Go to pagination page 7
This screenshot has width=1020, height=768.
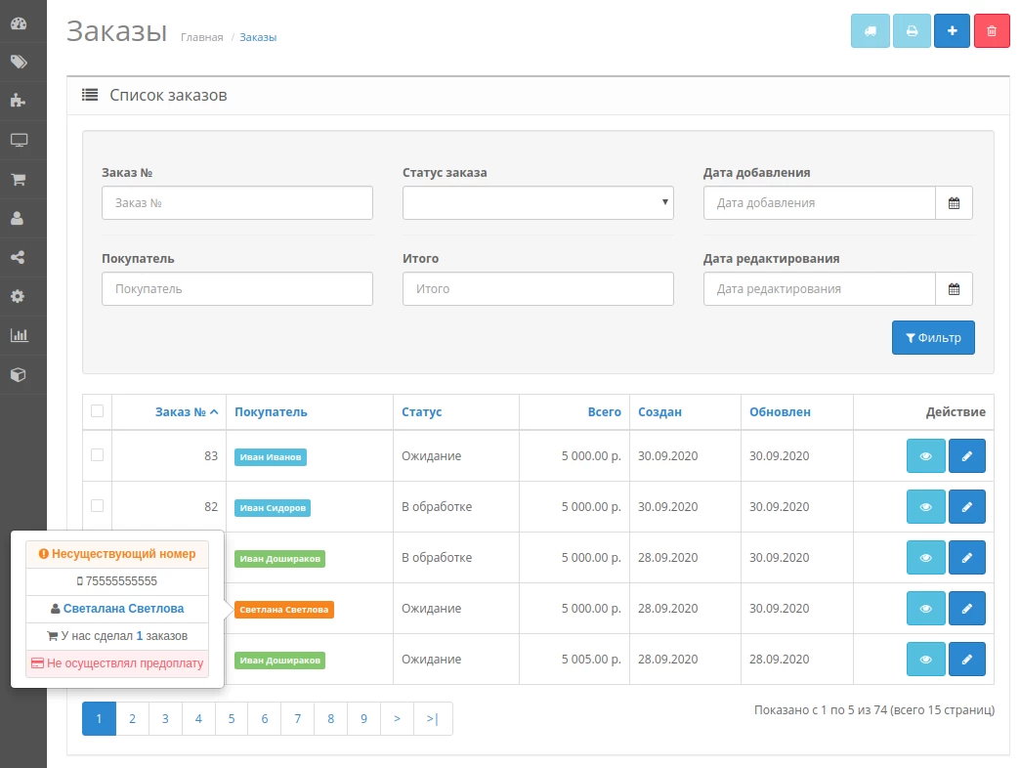pyautogui.click(x=297, y=718)
